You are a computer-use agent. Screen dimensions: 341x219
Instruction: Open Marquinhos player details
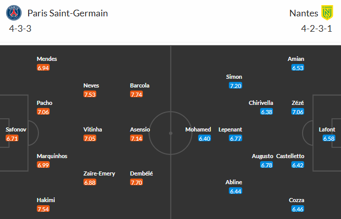pos(52,156)
